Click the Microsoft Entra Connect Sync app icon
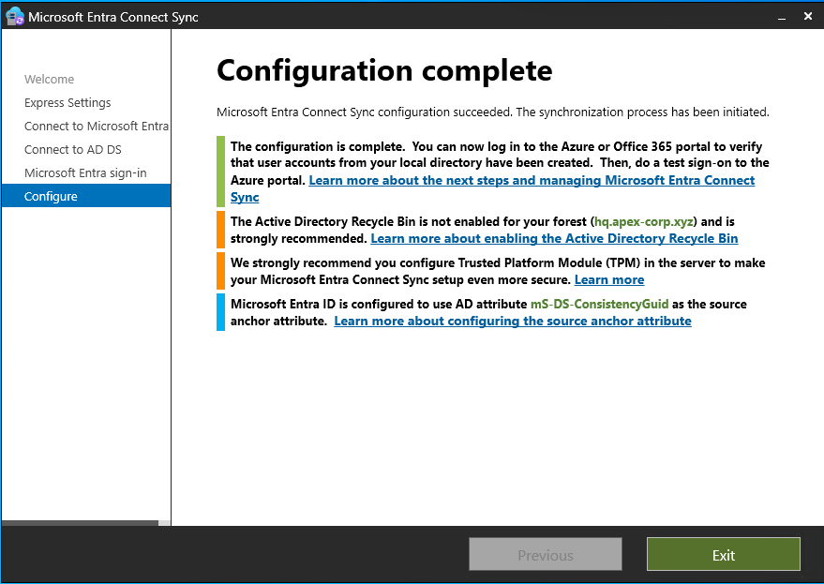Screen dimensions: 824x584 click(x=15, y=16)
